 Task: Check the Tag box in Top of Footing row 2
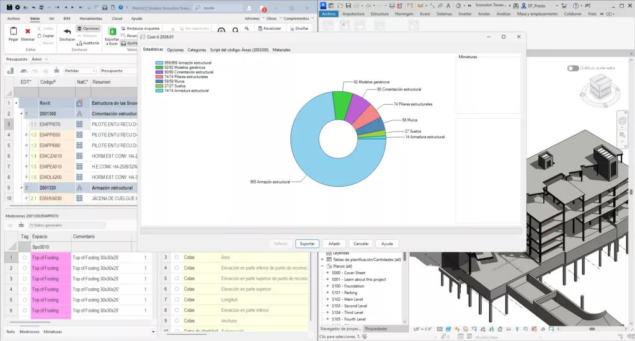pyautogui.click(x=25, y=268)
